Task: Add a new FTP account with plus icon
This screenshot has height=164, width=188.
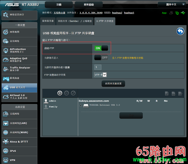Action: pyautogui.click(x=60, y=93)
